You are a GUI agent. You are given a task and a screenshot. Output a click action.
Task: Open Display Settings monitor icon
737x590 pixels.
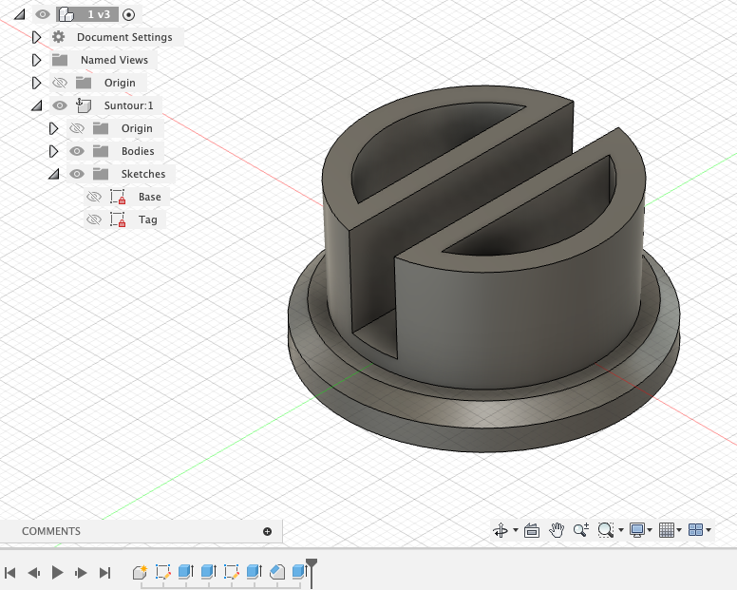(637, 530)
